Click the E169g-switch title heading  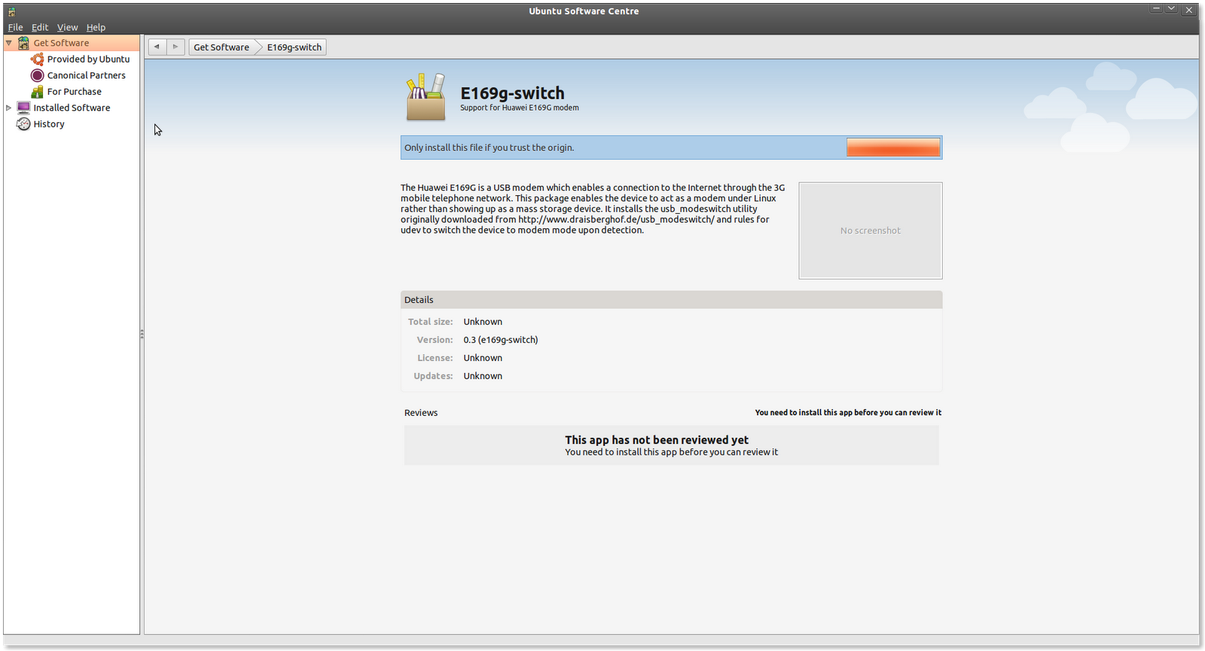pyautogui.click(x=512, y=93)
